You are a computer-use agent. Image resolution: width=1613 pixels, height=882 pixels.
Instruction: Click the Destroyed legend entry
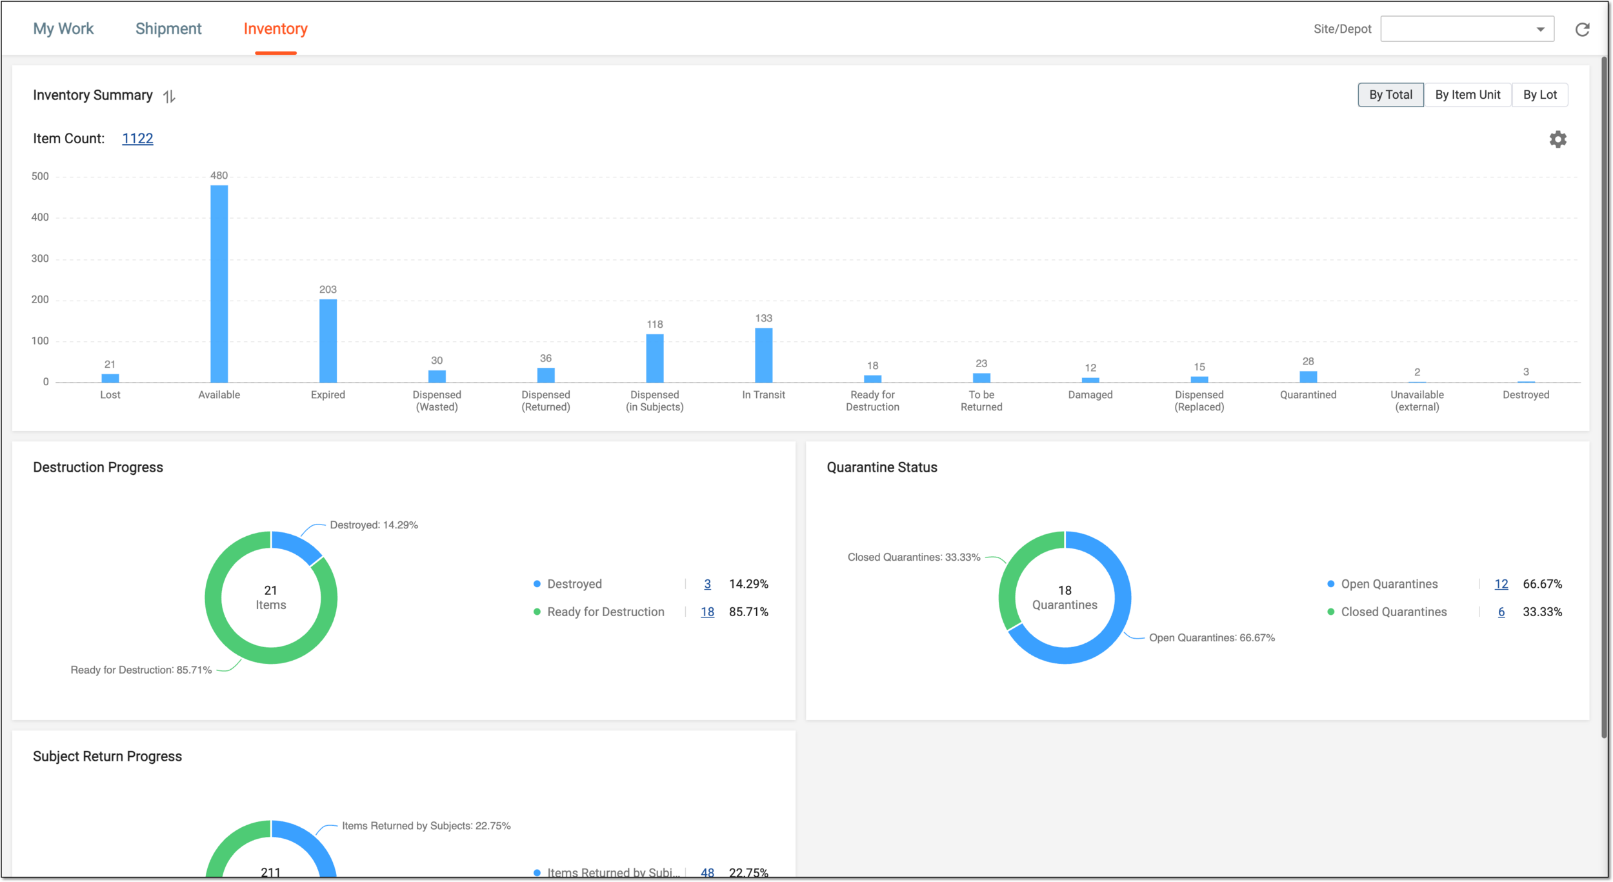point(568,584)
